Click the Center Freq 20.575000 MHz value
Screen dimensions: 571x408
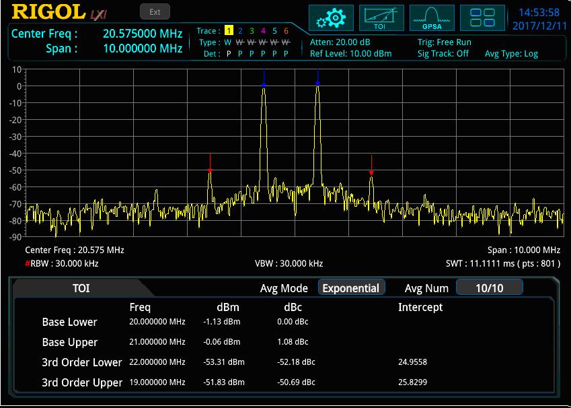(x=143, y=34)
